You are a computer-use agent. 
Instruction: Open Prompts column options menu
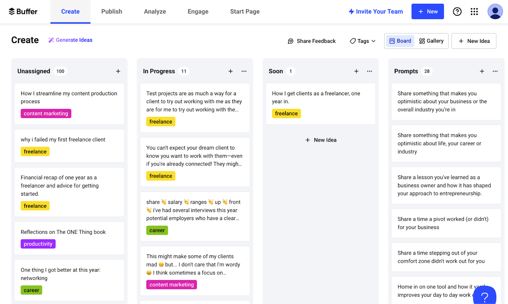tap(495, 71)
